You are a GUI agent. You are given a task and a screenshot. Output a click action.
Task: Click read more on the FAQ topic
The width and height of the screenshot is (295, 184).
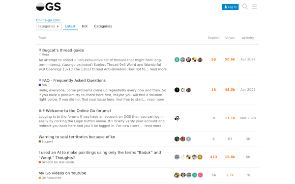click(155, 99)
